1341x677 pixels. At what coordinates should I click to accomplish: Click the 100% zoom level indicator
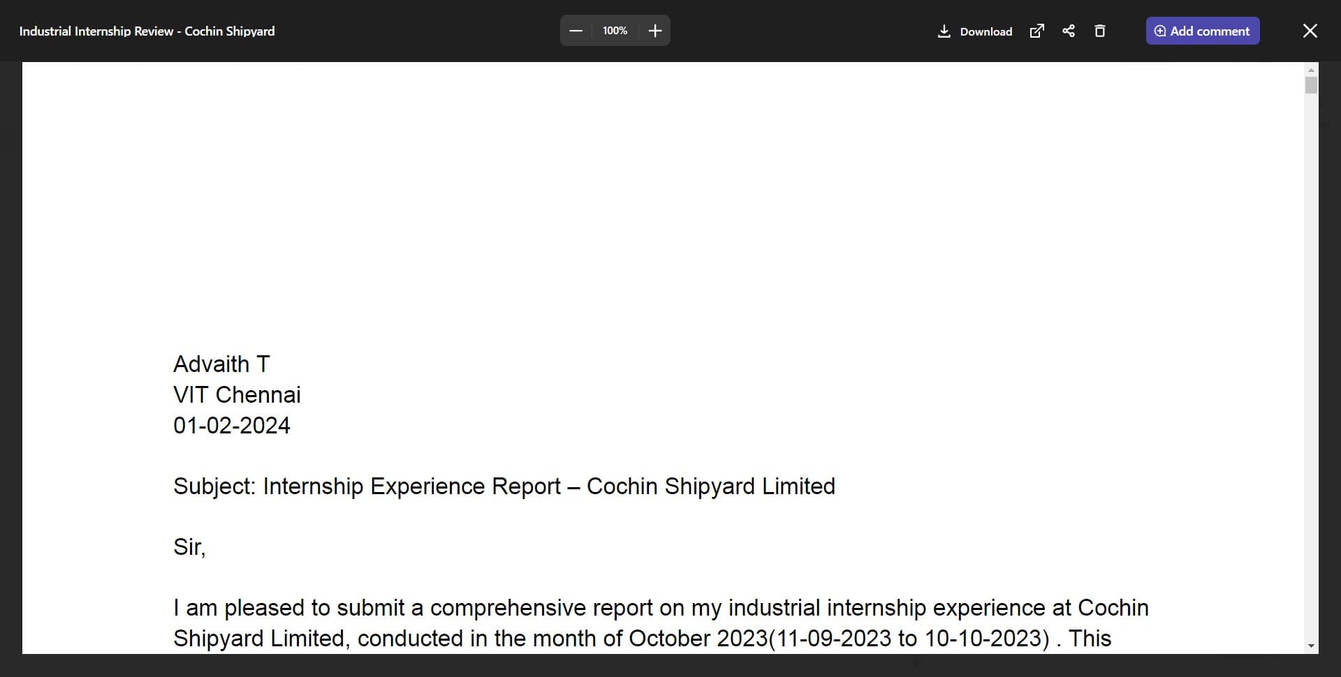[615, 31]
